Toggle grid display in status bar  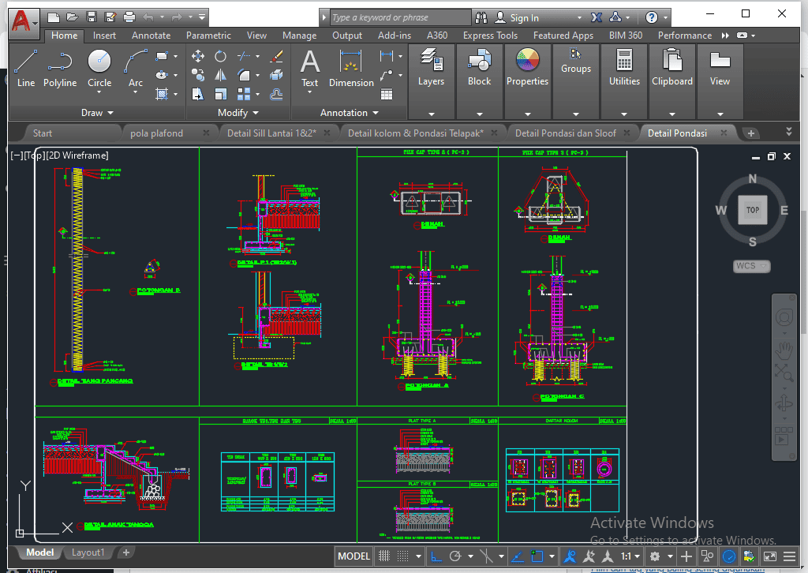point(384,556)
